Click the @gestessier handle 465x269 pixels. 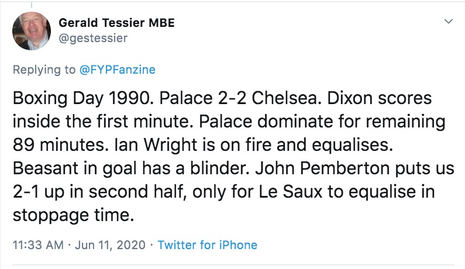(x=93, y=38)
